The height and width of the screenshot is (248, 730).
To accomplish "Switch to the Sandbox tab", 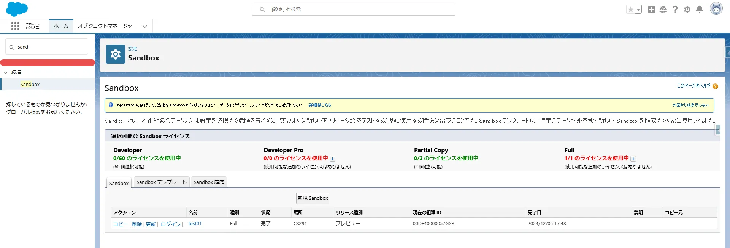I will [119, 183].
